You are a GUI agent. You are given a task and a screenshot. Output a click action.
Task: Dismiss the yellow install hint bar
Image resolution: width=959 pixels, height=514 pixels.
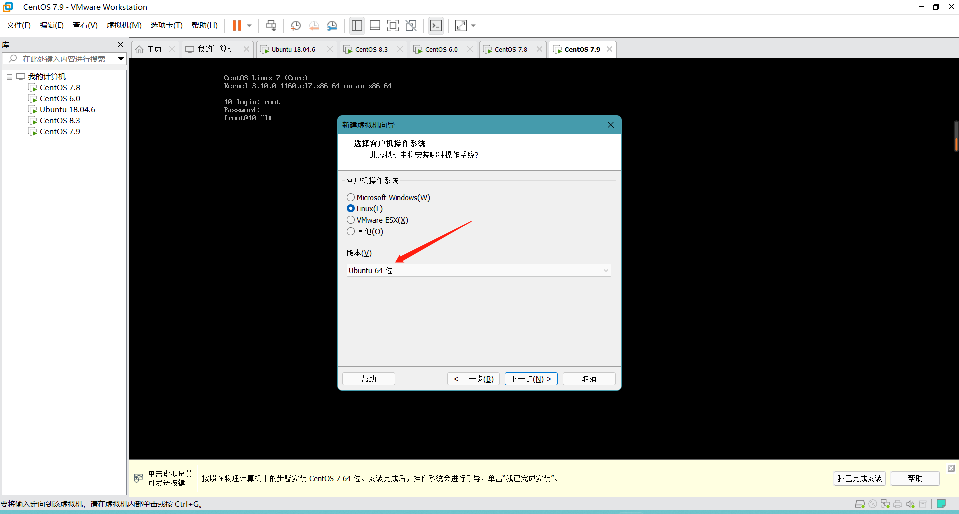(x=951, y=468)
